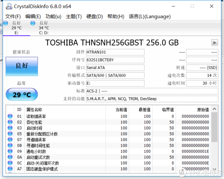Open the 编辑(E) menu

[33, 16]
